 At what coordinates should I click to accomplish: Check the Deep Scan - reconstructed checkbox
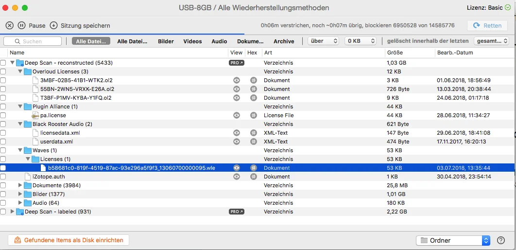[3, 63]
